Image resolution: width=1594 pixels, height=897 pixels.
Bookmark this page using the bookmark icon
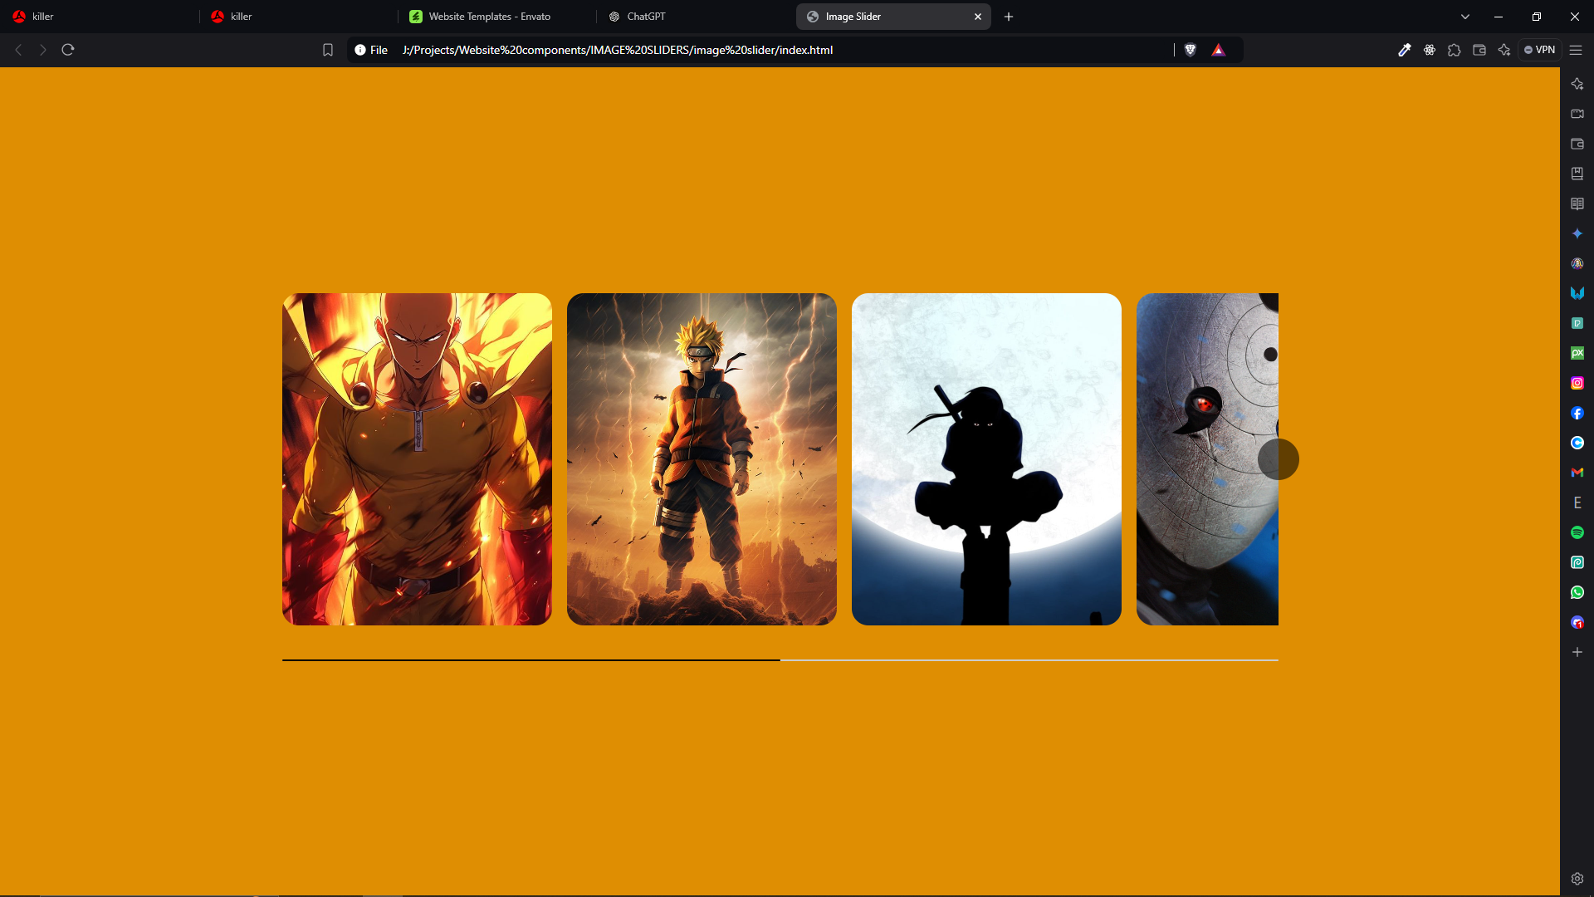pos(328,50)
